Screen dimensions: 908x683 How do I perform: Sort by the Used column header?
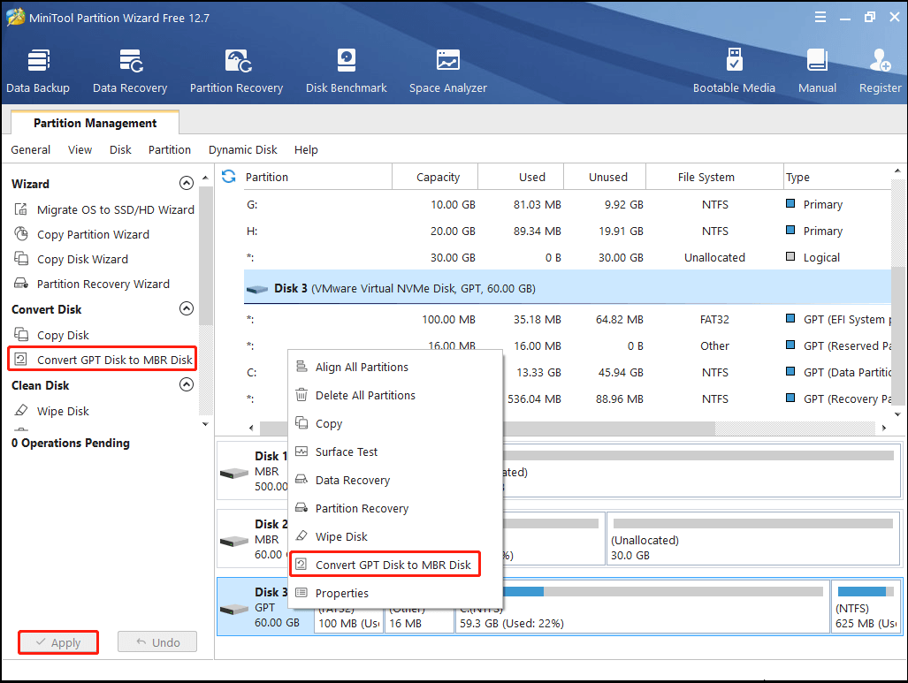(x=521, y=177)
